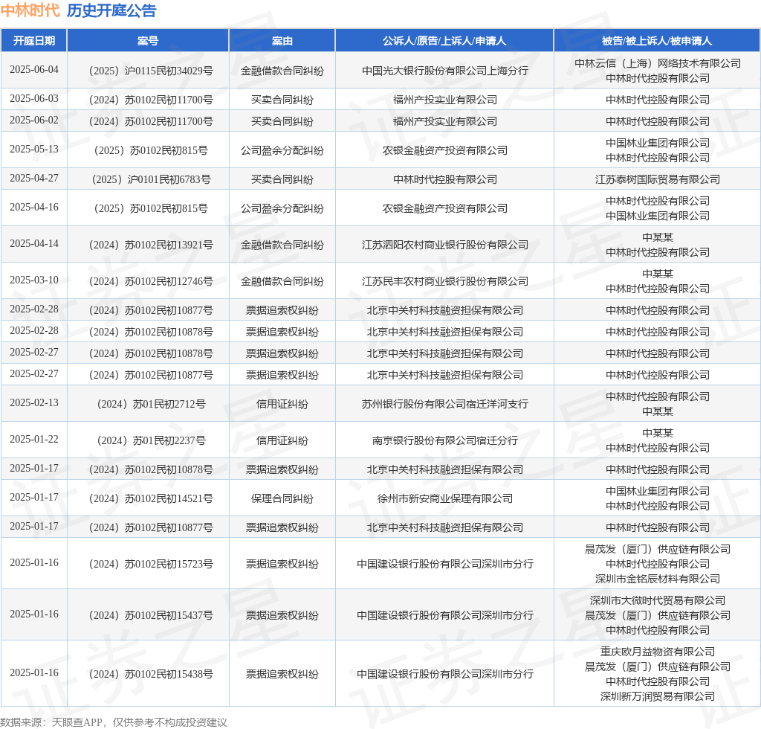Click 苏州银行股份有限公司宿迁洋河支行 plaintiff

(x=444, y=404)
